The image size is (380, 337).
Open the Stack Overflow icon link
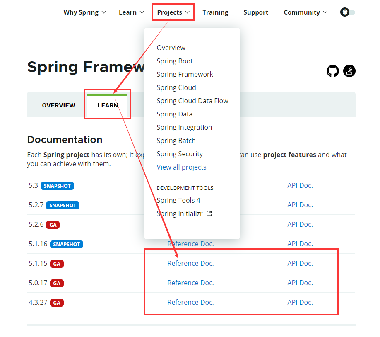[349, 71]
